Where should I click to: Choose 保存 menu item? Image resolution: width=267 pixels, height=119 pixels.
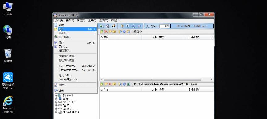click(75, 43)
